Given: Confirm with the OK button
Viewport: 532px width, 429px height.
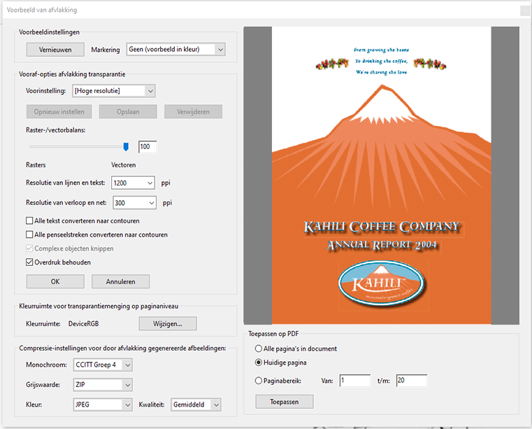Looking at the screenshot, I should tap(55, 281).
